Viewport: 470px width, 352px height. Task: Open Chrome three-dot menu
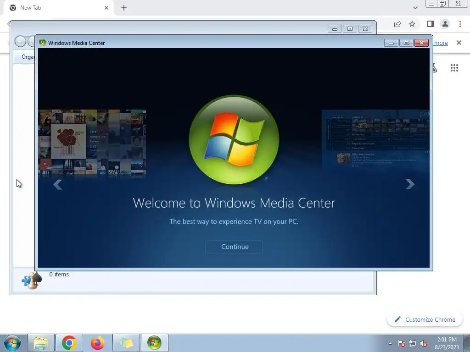click(x=460, y=24)
